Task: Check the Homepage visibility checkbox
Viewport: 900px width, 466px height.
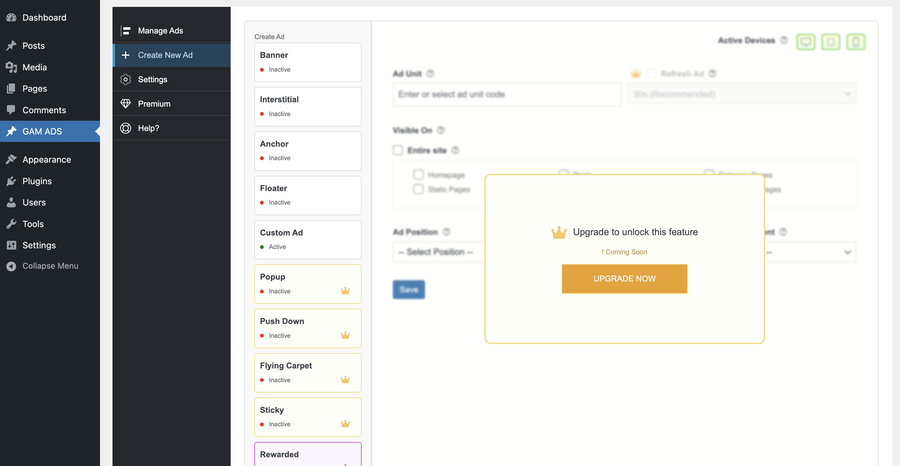Action: (418, 175)
